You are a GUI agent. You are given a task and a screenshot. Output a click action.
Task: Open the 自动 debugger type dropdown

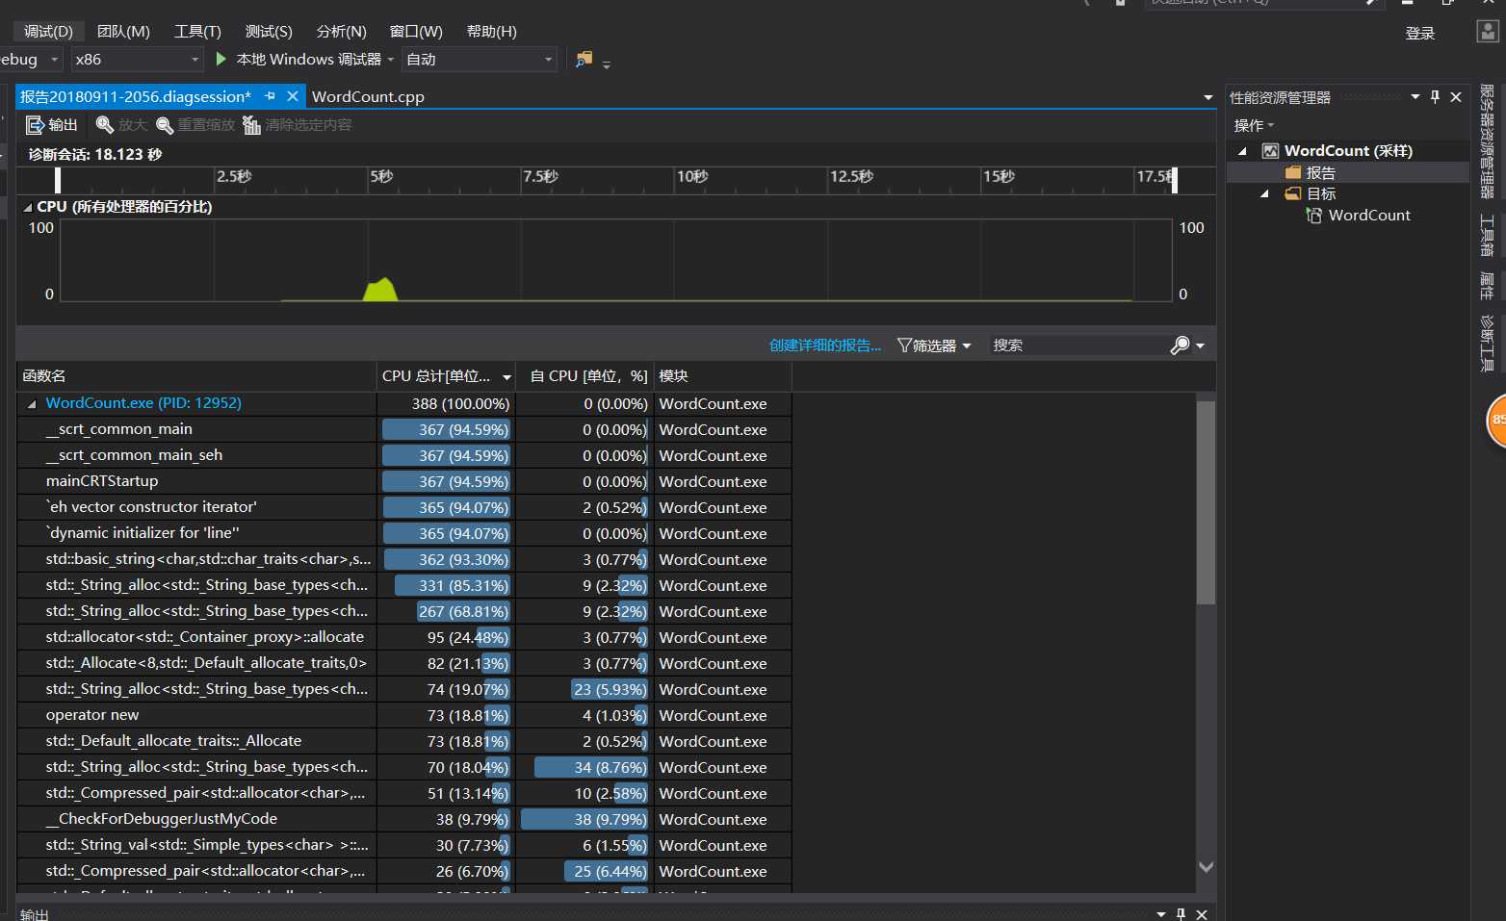coord(480,60)
